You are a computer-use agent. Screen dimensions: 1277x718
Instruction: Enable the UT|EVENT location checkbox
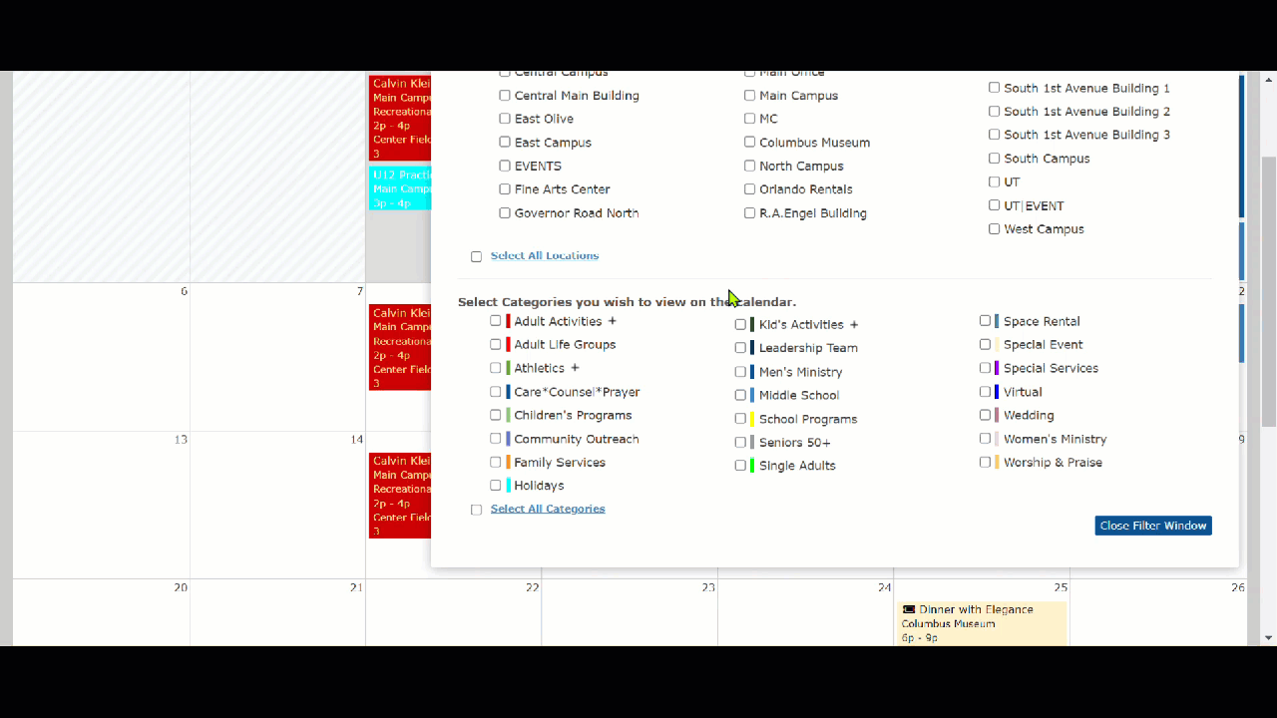994,205
